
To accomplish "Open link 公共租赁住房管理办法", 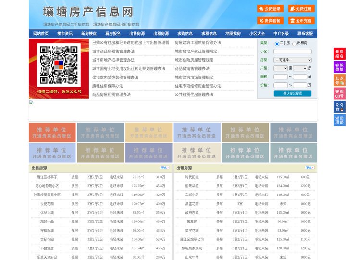I will click(x=194, y=95).
